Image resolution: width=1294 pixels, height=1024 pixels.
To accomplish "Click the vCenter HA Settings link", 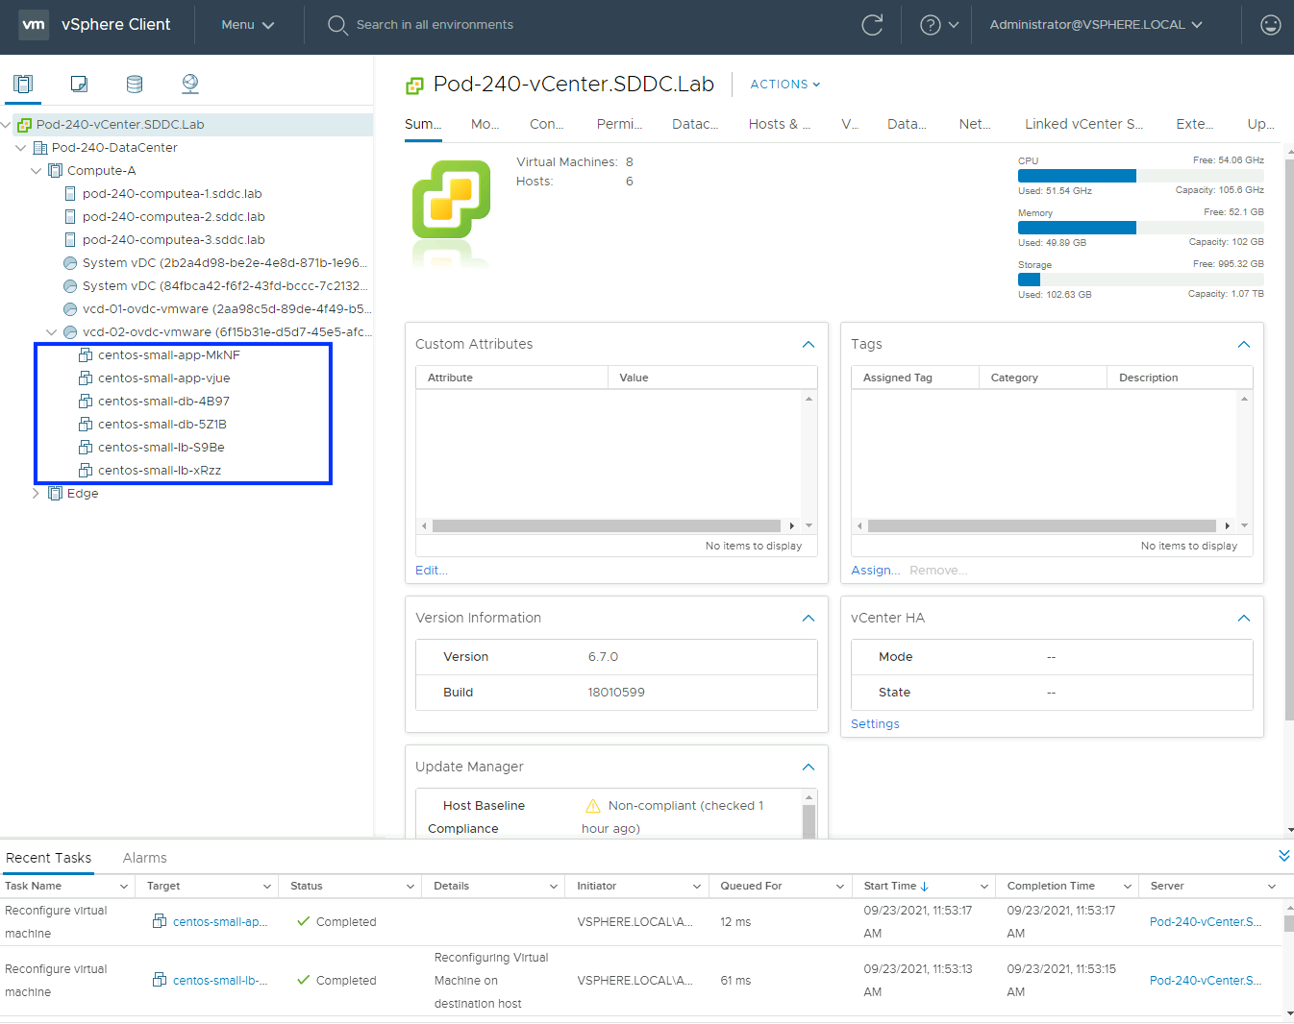I will coord(875,724).
